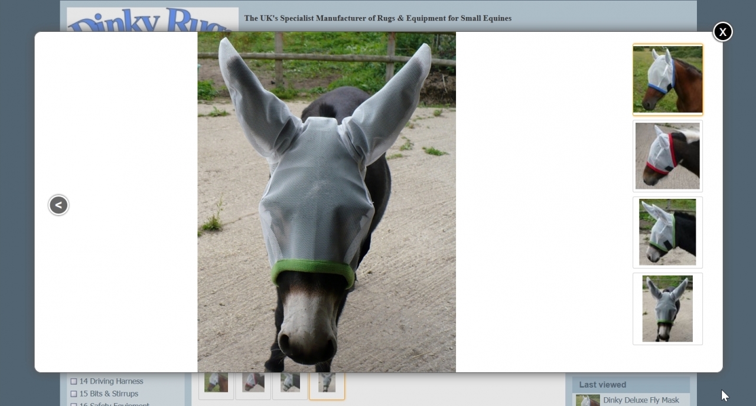Tick the checkbox beside 15 Bits & Stirrups
This screenshot has height=406, width=756.
tap(74, 394)
